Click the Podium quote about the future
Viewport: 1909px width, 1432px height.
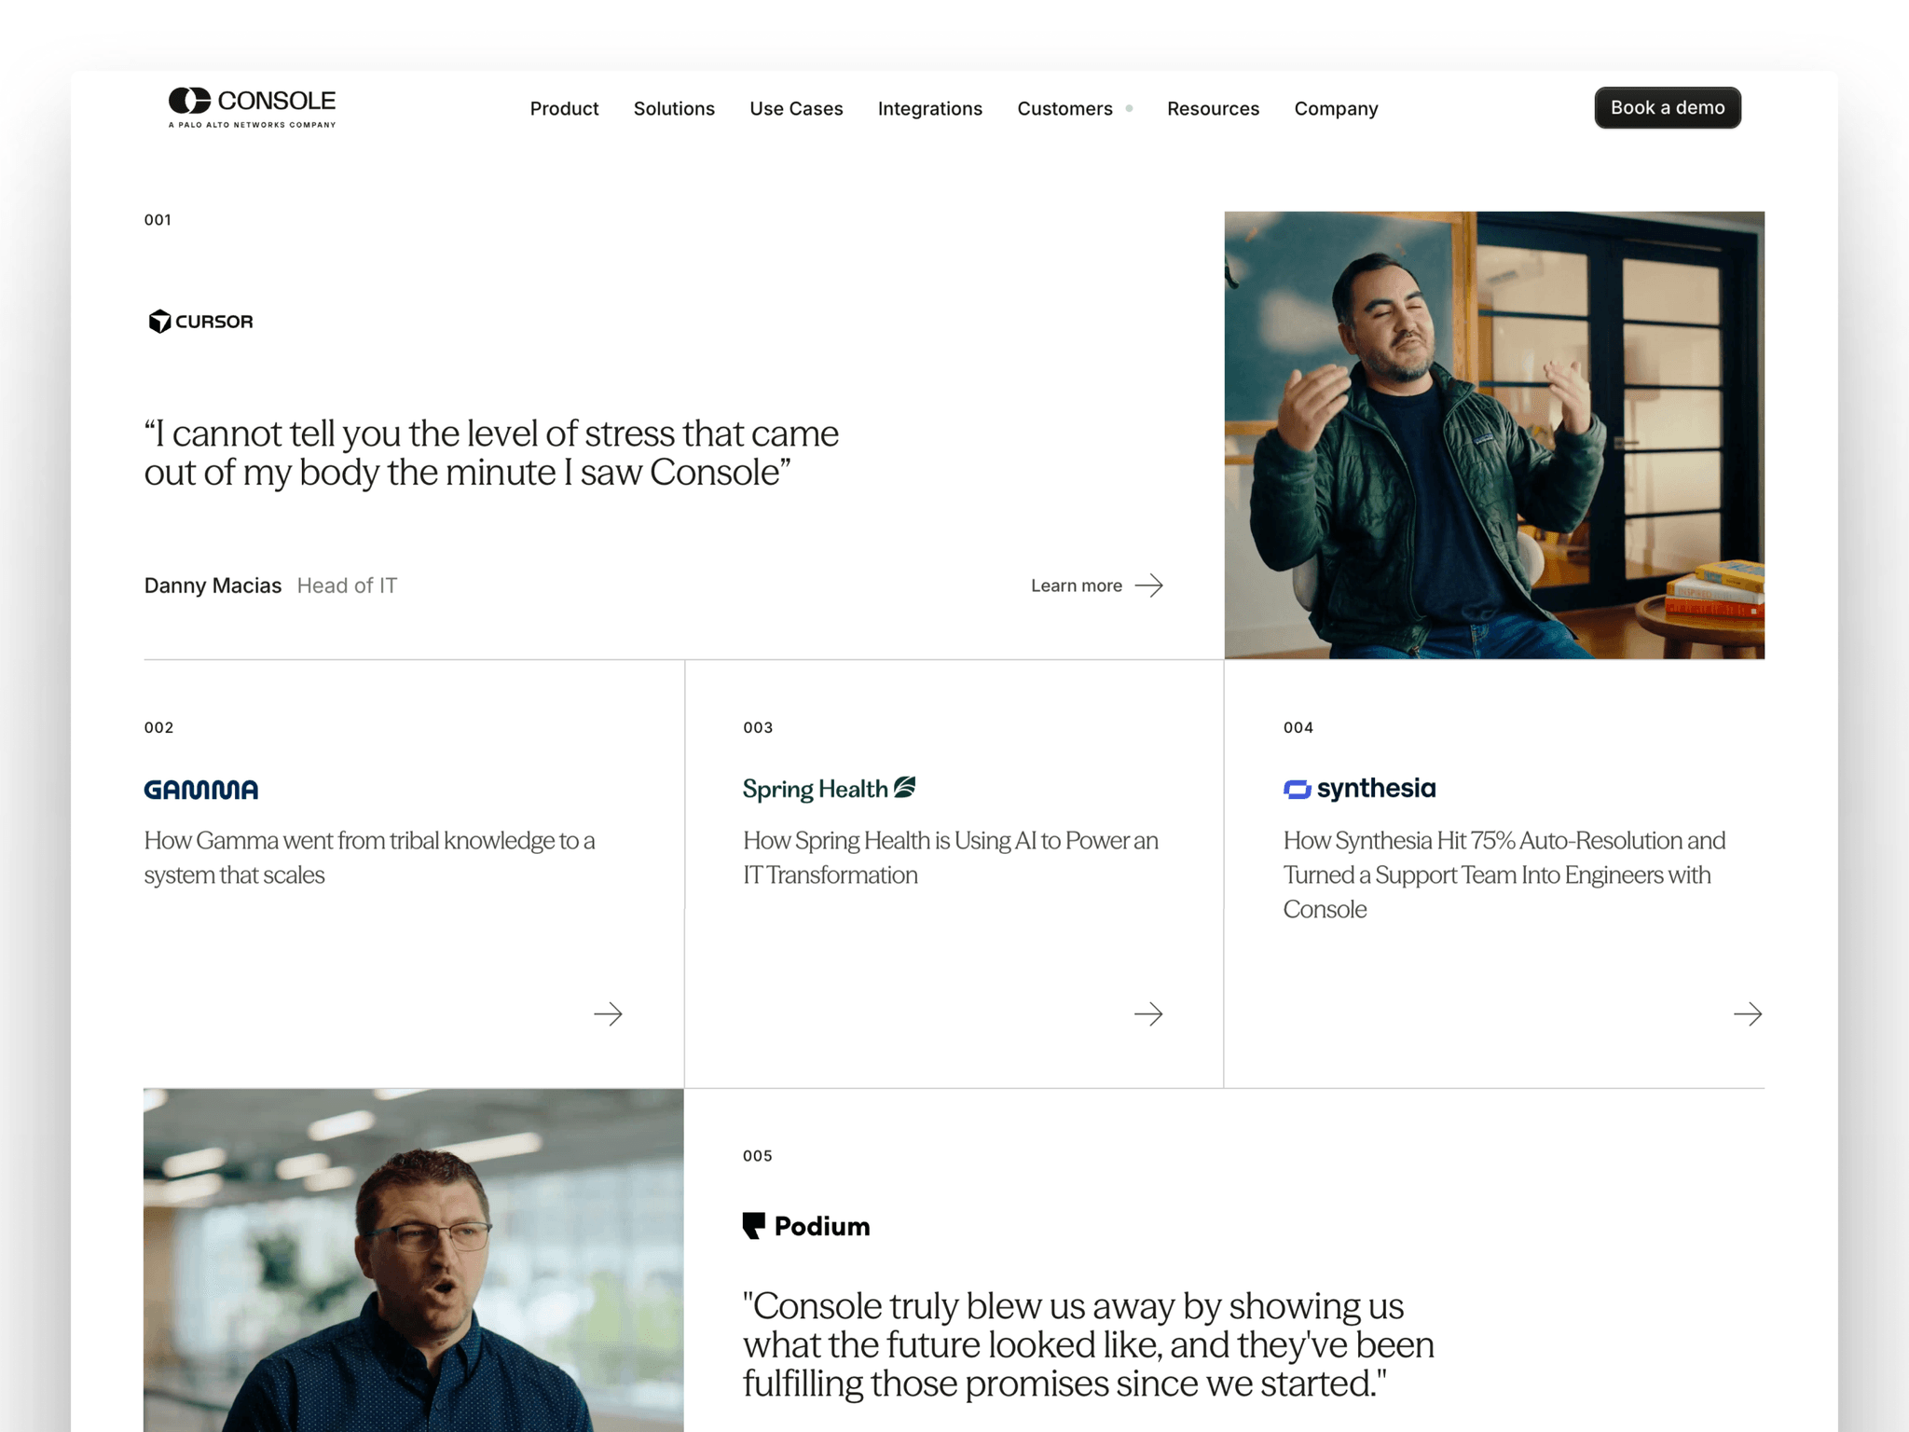[x=1088, y=1344]
